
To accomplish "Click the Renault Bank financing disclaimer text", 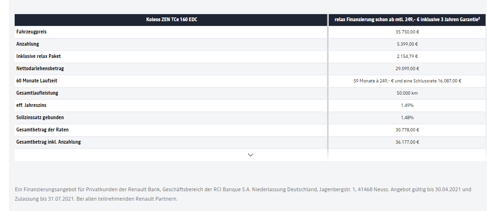I will point(243,194).
